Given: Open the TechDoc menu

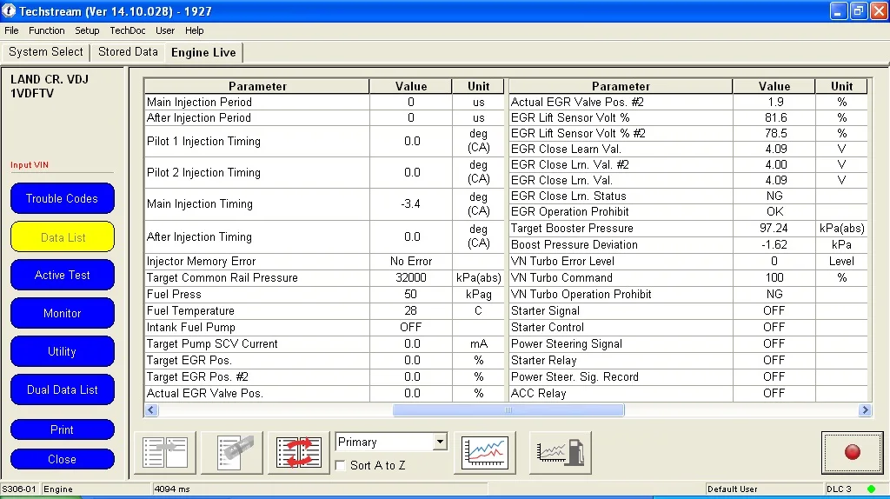Looking at the screenshot, I should coord(128,30).
